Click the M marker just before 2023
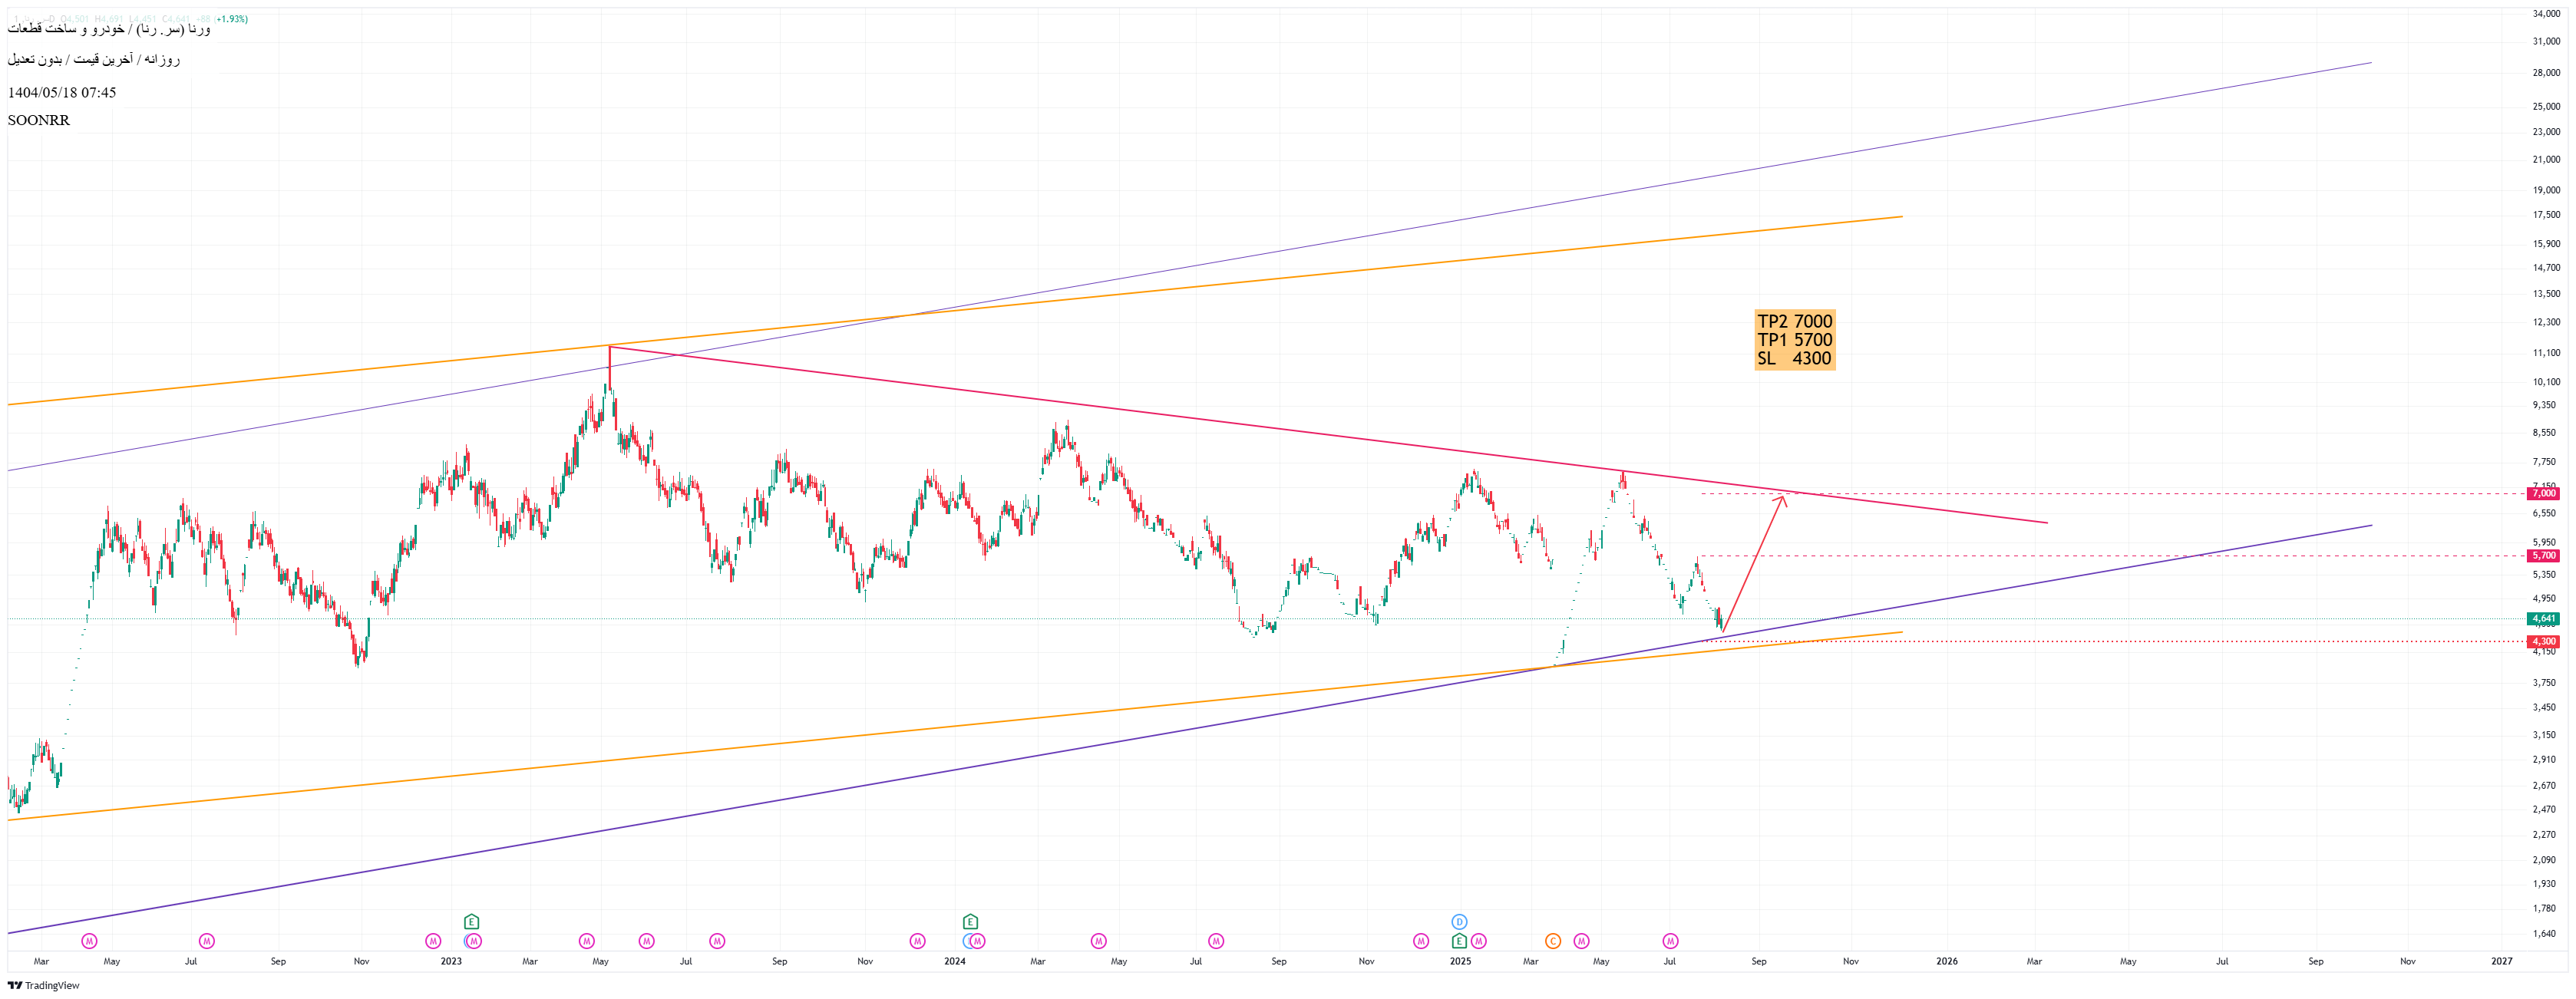This screenshot has width=2576, height=999. coord(433,941)
